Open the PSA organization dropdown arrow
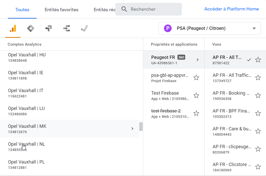Viewport: 266px width, 176px height. click(x=254, y=28)
